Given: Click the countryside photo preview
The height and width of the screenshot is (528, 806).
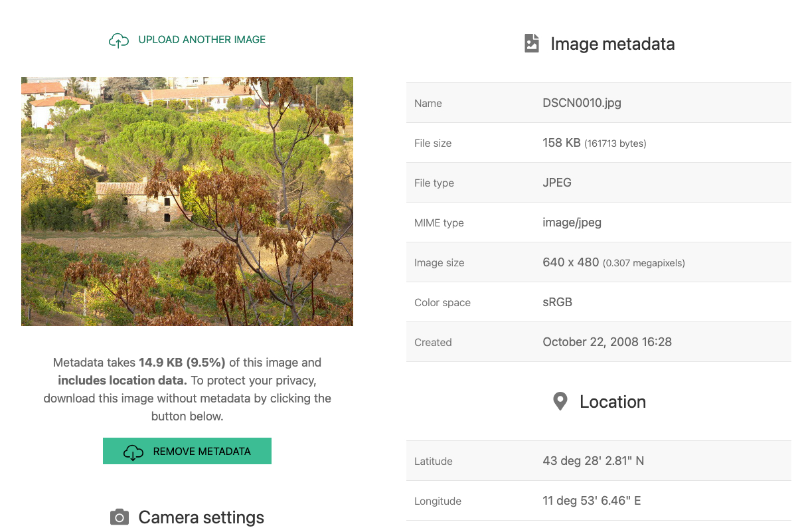Looking at the screenshot, I should [187, 201].
